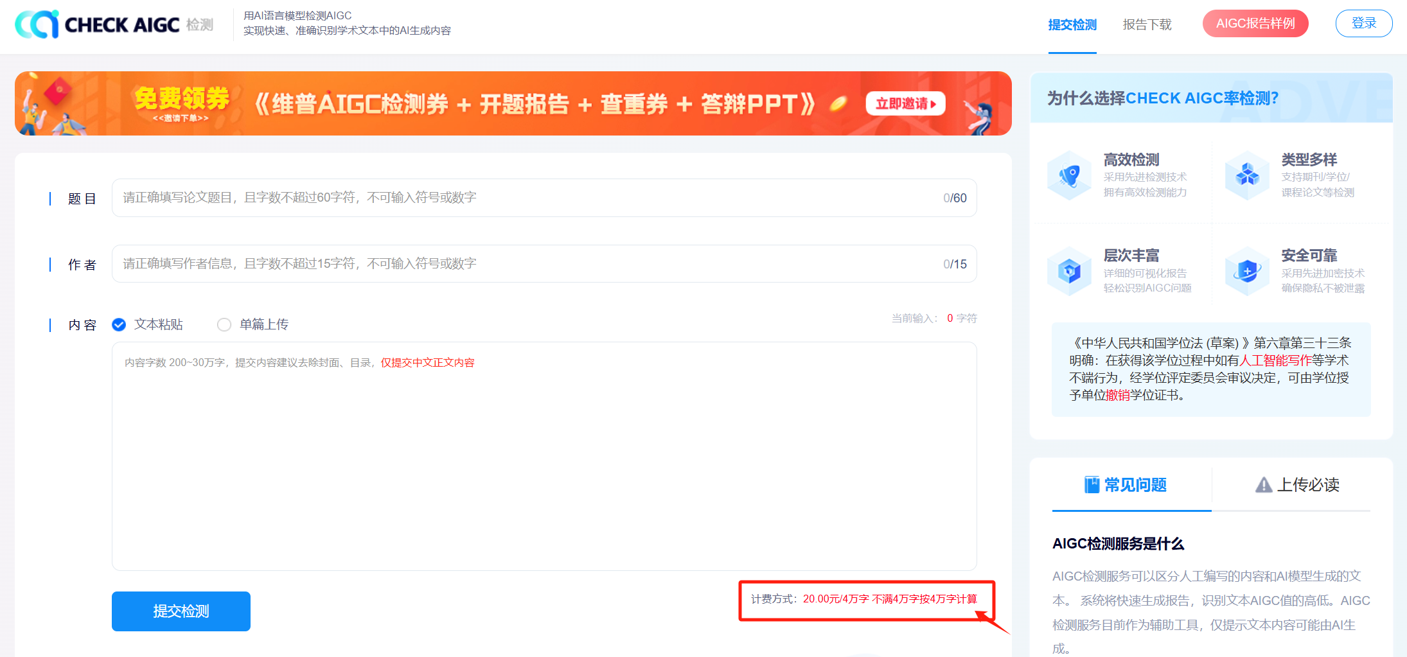1407x657 pixels.
Task: Click the 0/15 author character counter
Action: click(x=955, y=265)
